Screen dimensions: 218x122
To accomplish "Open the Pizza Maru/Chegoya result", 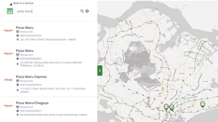I will pyautogui.click(x=32, y=103).
